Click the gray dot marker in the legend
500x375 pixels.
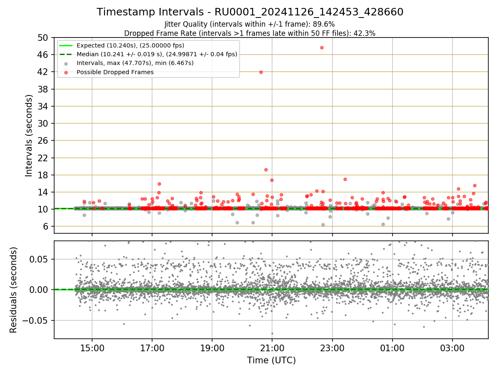[66, 64]
